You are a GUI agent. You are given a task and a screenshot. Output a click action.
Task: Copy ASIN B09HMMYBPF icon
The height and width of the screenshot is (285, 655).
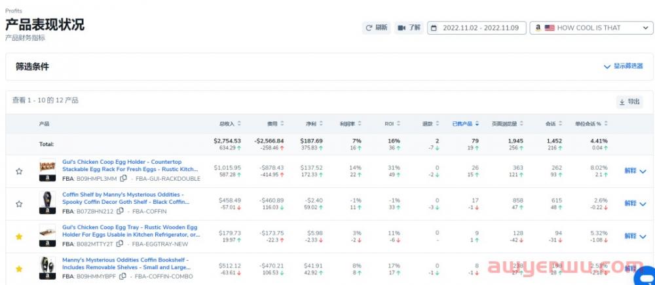click(122, 276)
